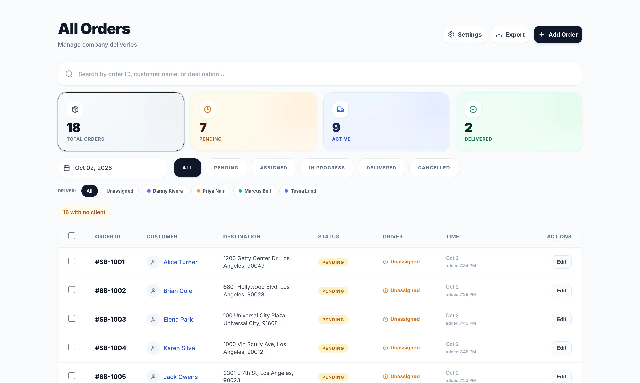Select the Delivered status filter tab
The image size is (640, 383).
[x=381, y=168]
